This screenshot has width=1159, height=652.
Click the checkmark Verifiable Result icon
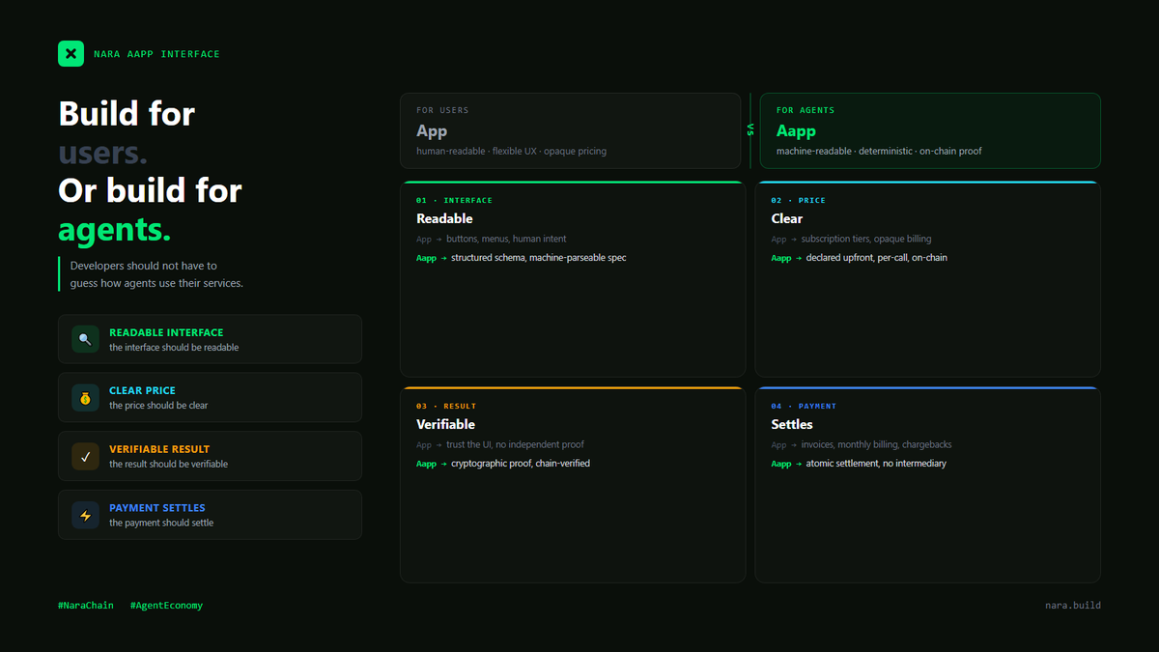[x=85, y=457]
